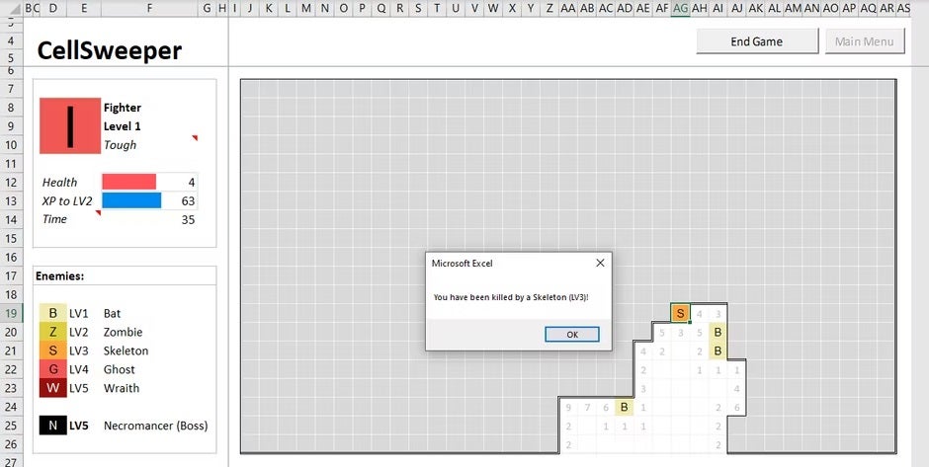Select the Skeleton icon in Enemies legend

(x=52, y=351)
